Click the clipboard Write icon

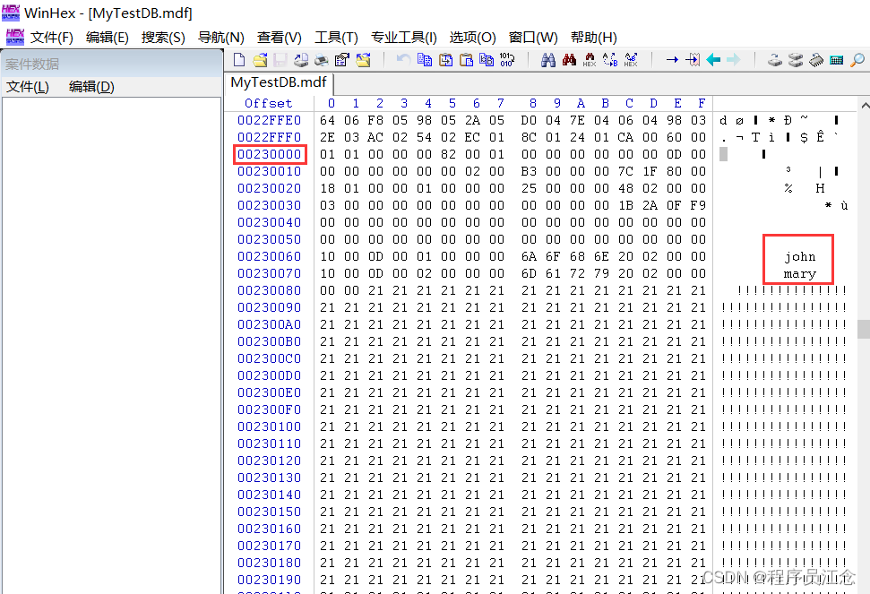pyautogui.click(x=445, y=59)
